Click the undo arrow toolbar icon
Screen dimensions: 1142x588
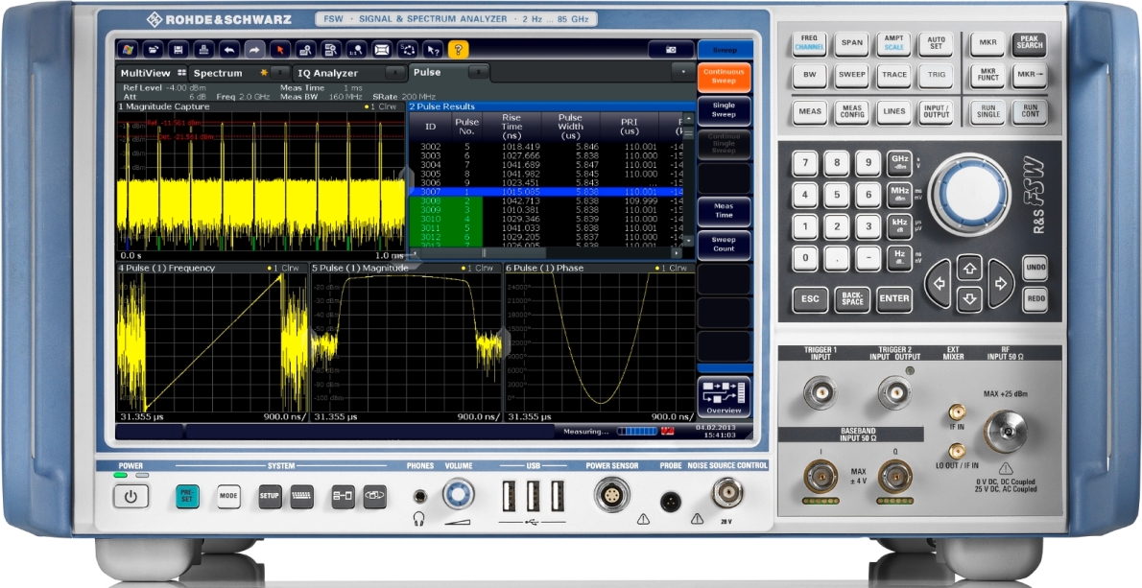pyautogui.click(x=228, y=49)
